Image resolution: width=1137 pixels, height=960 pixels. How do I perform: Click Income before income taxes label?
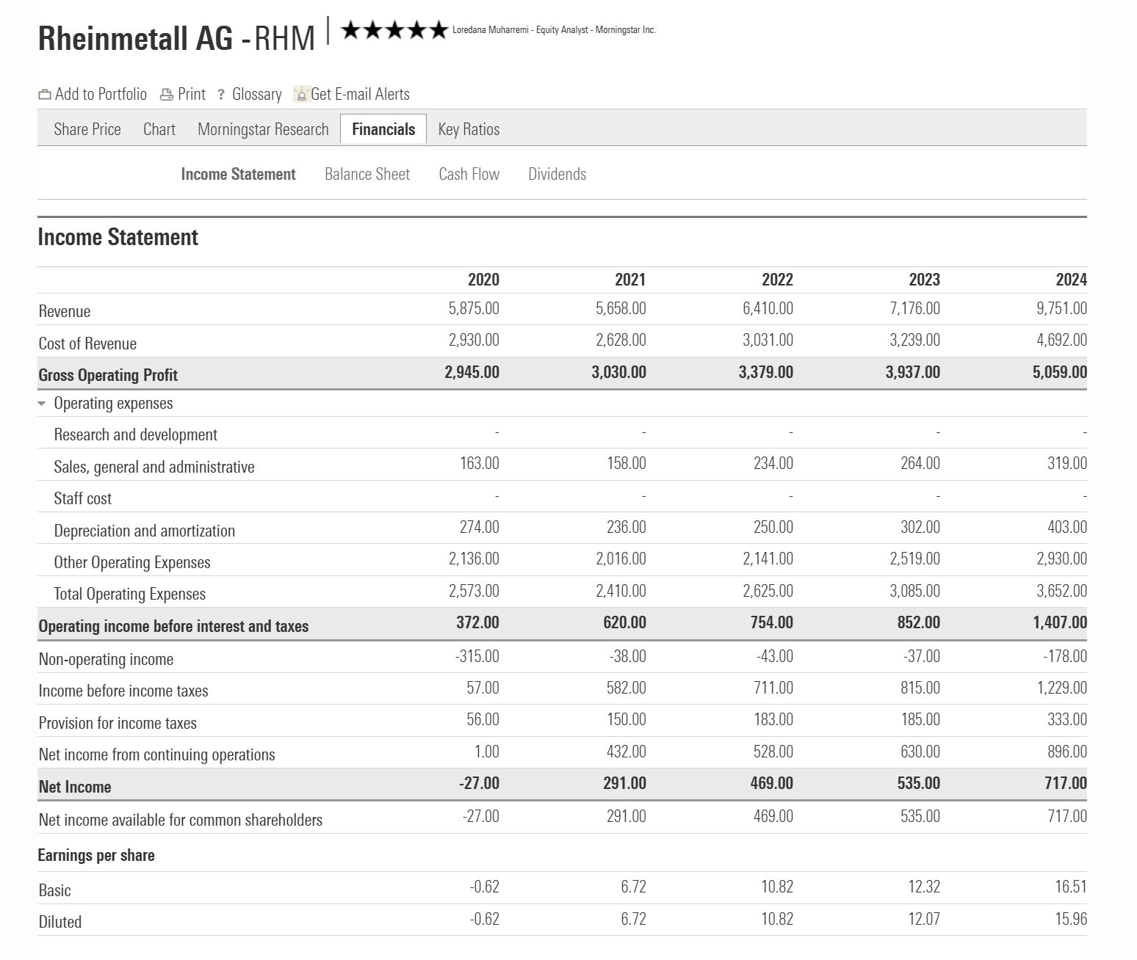point(123,691)
